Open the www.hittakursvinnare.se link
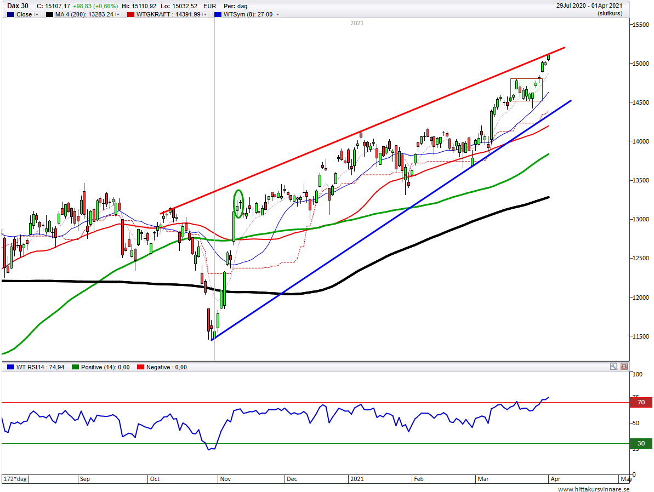 [594, 489]
